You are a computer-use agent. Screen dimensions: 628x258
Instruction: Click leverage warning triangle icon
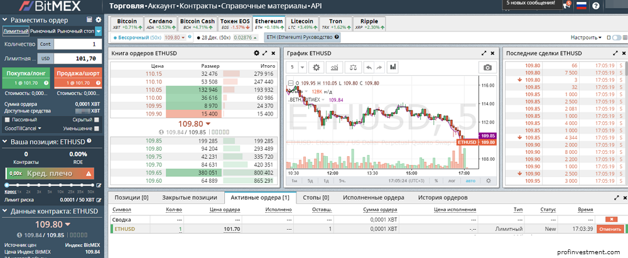tap(89, 173)
